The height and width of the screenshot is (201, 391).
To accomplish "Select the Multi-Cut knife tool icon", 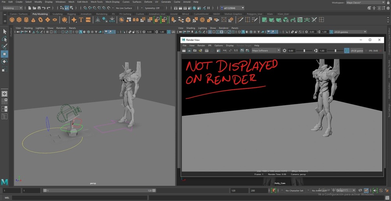I will point(240,20).
